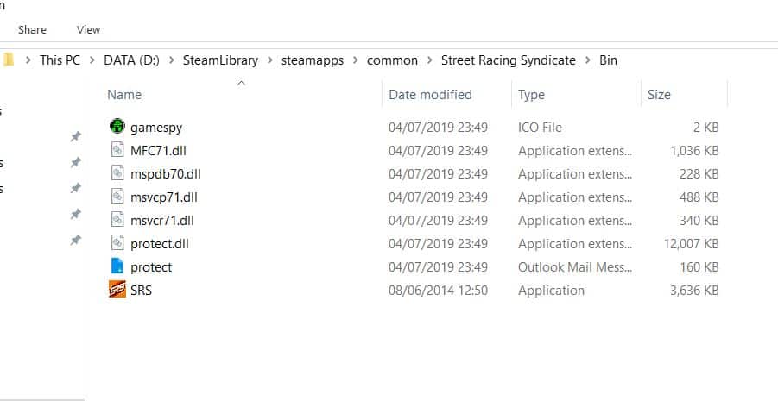Navigate to steamapps in the address bar

coord(312,60)
